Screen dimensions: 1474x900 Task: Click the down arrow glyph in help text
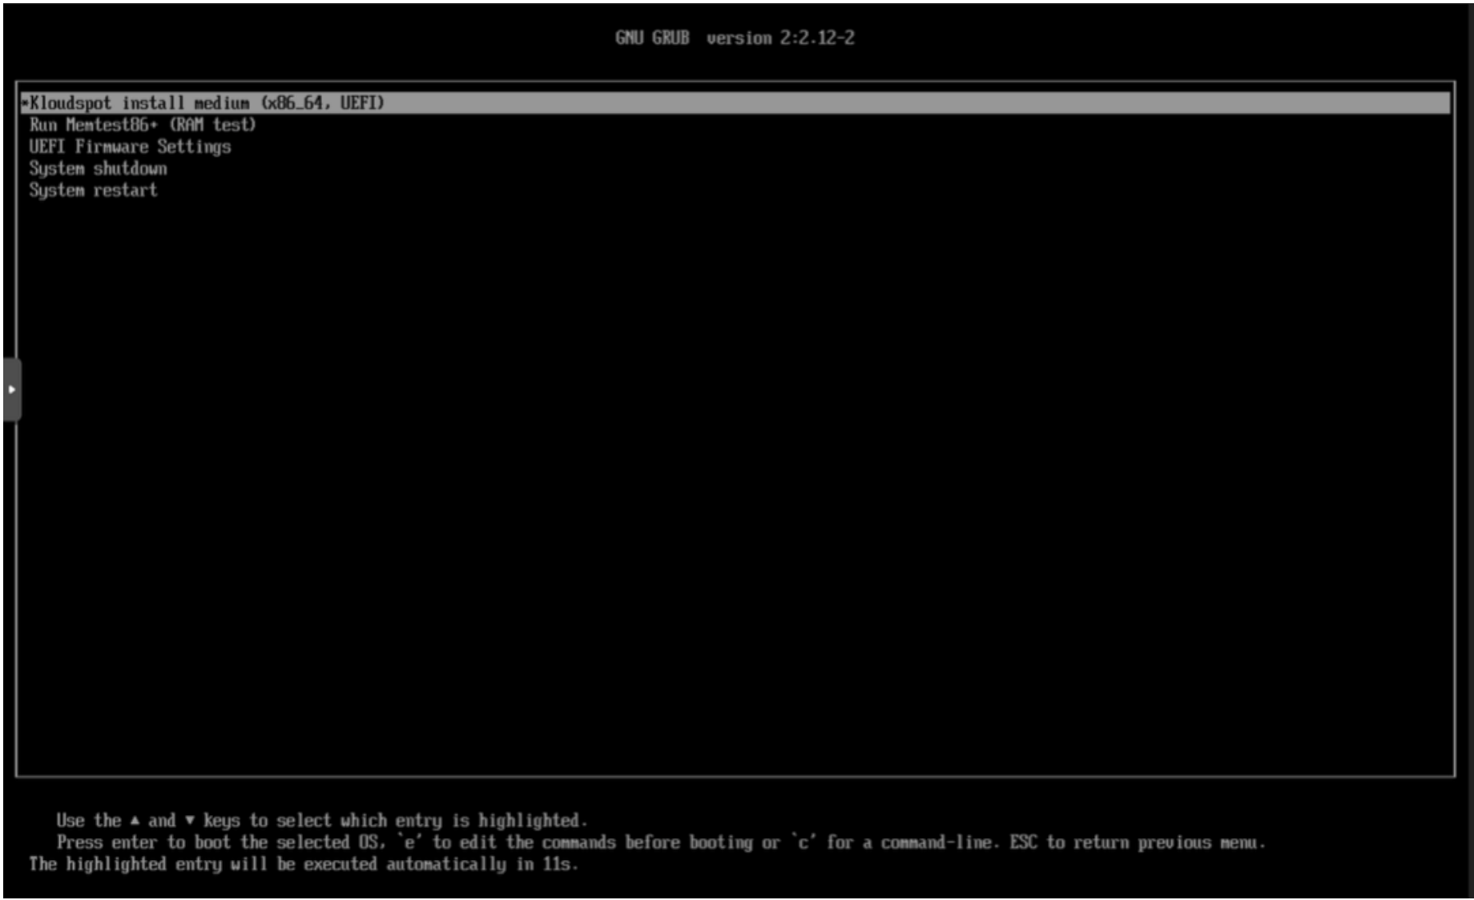(190, 821)
